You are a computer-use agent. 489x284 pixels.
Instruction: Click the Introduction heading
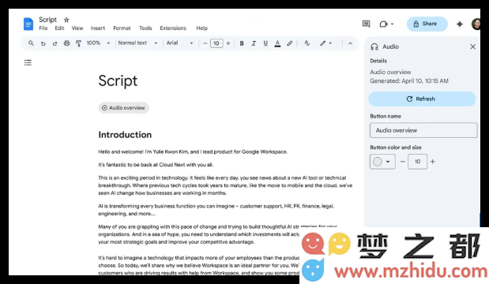pyautogui.click(x=125, y=135)
